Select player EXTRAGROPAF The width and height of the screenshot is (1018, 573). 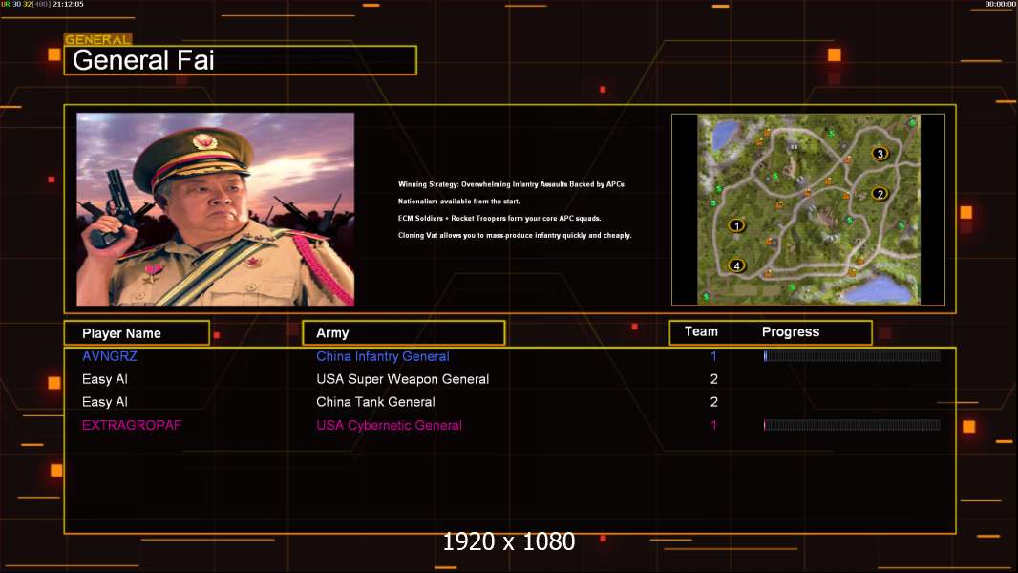132,425
